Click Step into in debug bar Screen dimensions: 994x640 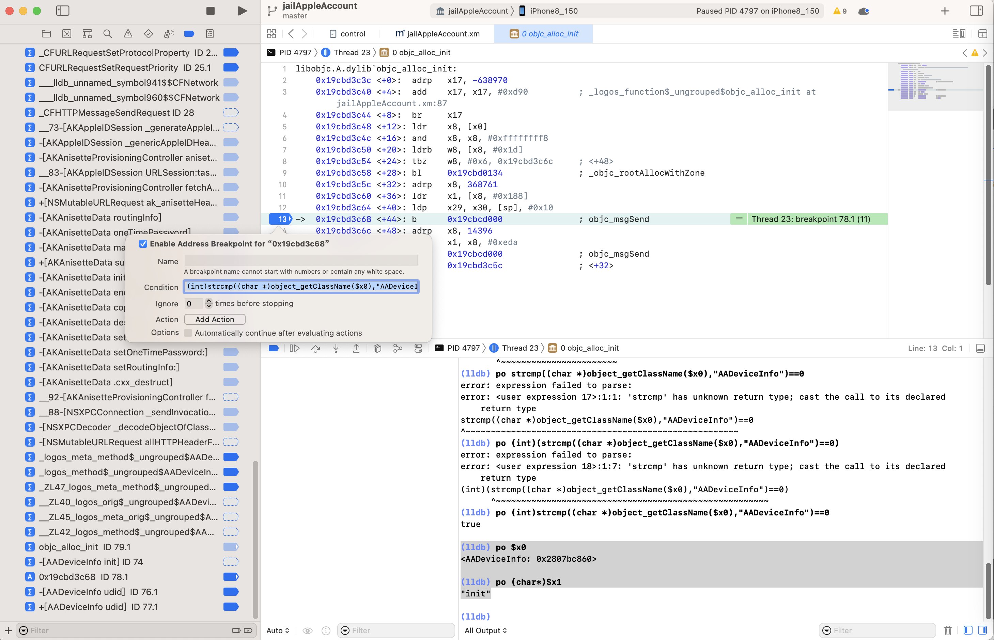point(336,348)
